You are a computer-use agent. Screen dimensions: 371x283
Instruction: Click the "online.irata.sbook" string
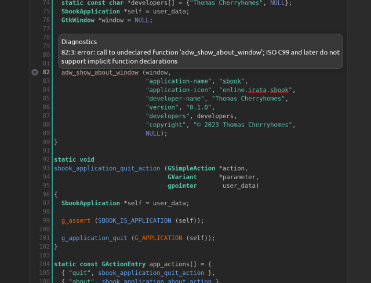point(256,90)
